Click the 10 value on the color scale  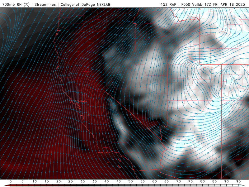35,181
